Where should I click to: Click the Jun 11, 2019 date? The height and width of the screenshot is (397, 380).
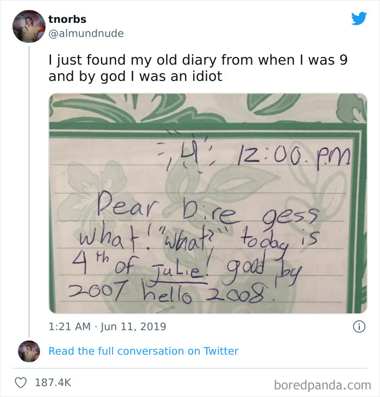click(132, 326)
